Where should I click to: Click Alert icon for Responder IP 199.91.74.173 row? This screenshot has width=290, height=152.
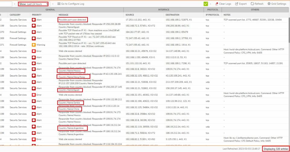pos(34,114)
